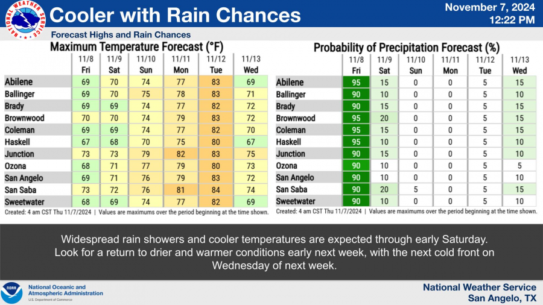Select the "Forecast Highs and Rain Chances" subtitle

[121, 35]
